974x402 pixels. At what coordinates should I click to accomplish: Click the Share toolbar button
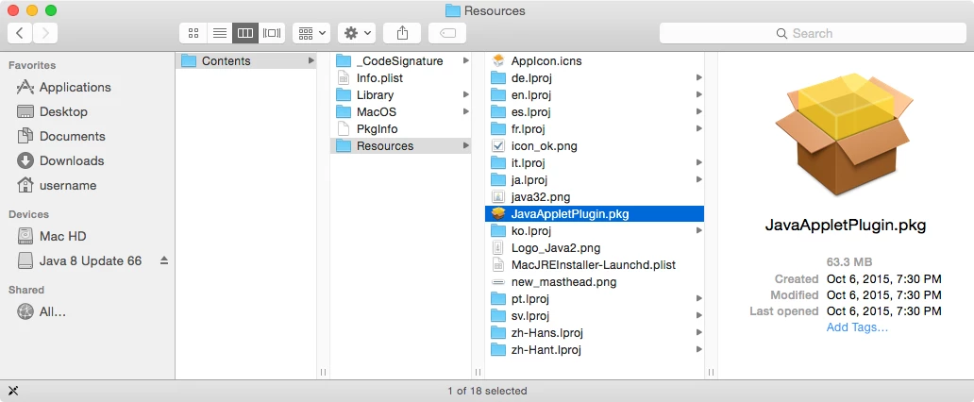tap(402, 33)
